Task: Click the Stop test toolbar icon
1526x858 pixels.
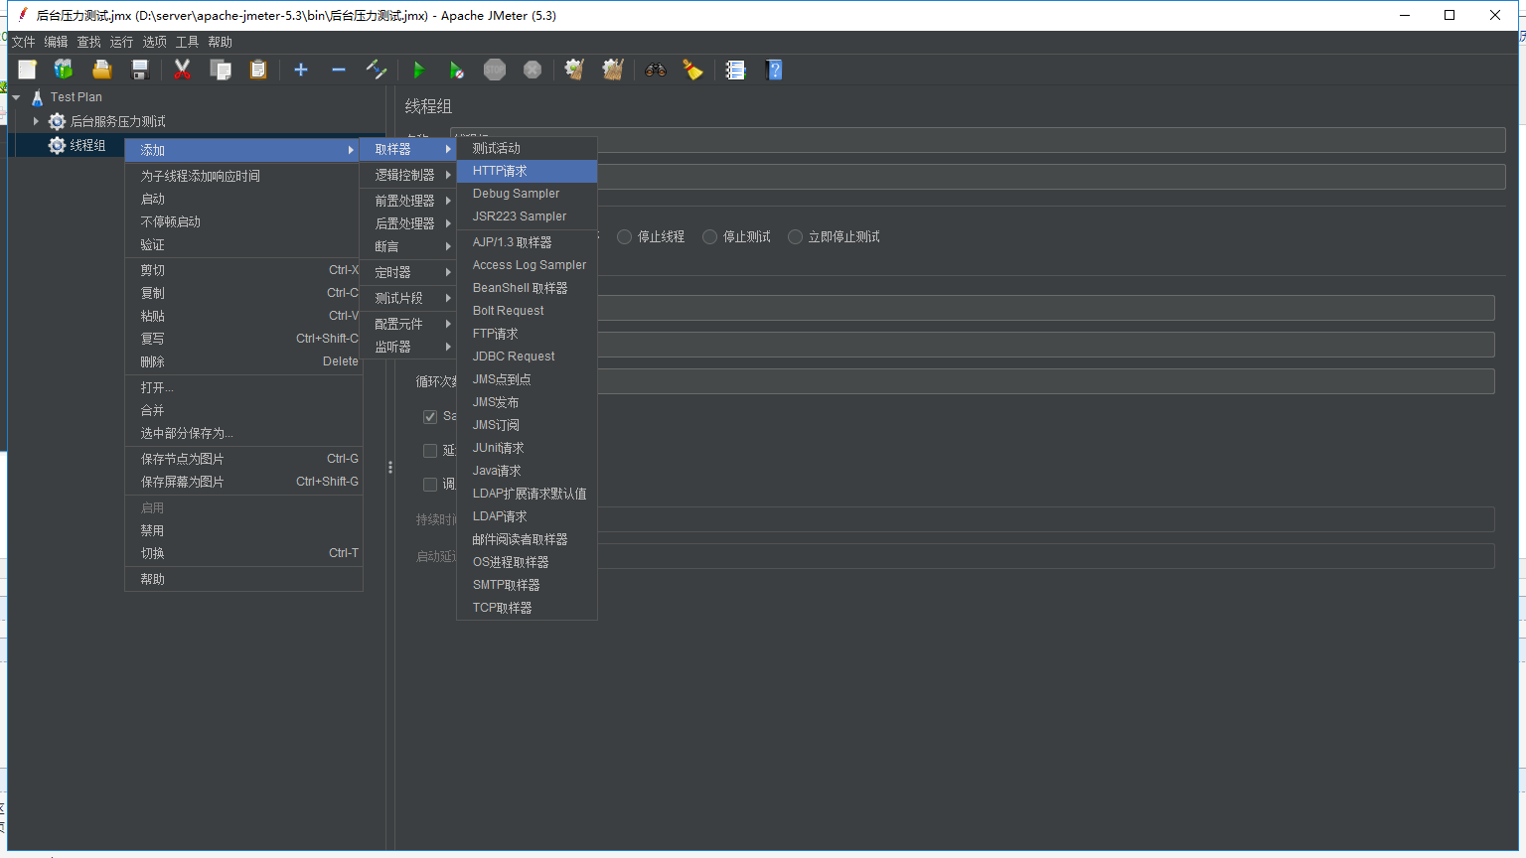Action: pyautogui.click(x=495, y=70)
